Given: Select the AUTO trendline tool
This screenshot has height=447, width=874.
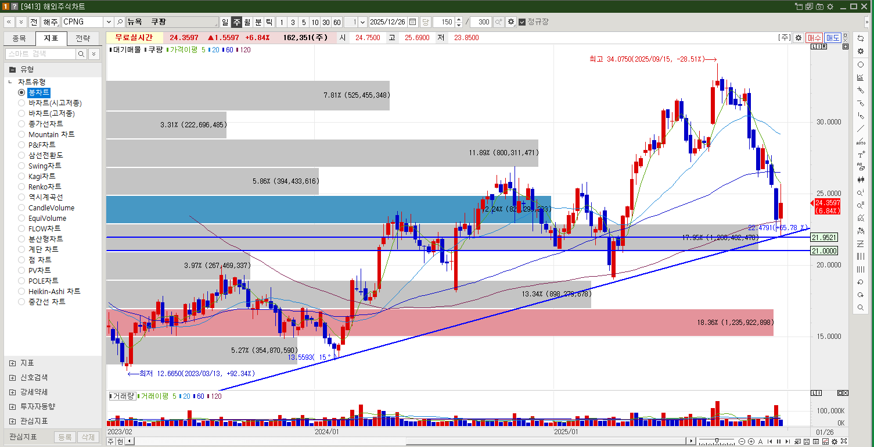Looking at the screenshot, I should (x=861, y=142).
